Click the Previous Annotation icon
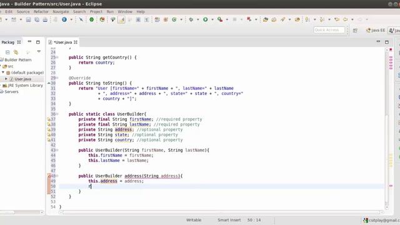 tap(322, 19)
